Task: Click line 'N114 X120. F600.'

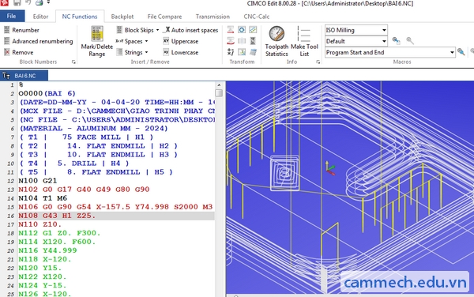Action: 57,242
